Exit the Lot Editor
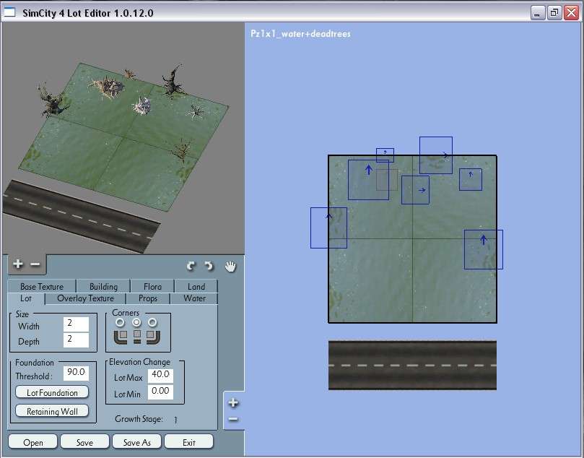This screenshot has width=584, height=458. point(189,442)
